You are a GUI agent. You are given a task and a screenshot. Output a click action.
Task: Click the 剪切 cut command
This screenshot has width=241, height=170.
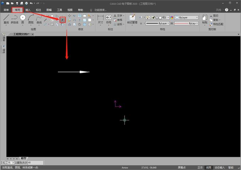point(214,16)
